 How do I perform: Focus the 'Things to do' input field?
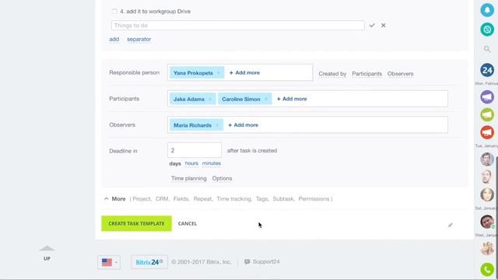click(238, 26)
